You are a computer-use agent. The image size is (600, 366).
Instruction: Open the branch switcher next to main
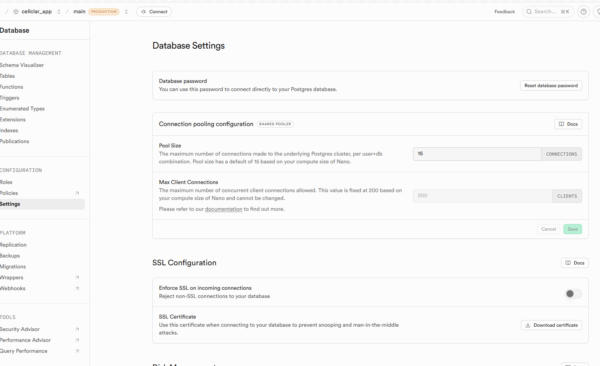pyautogui.click(x=126, y=12)
